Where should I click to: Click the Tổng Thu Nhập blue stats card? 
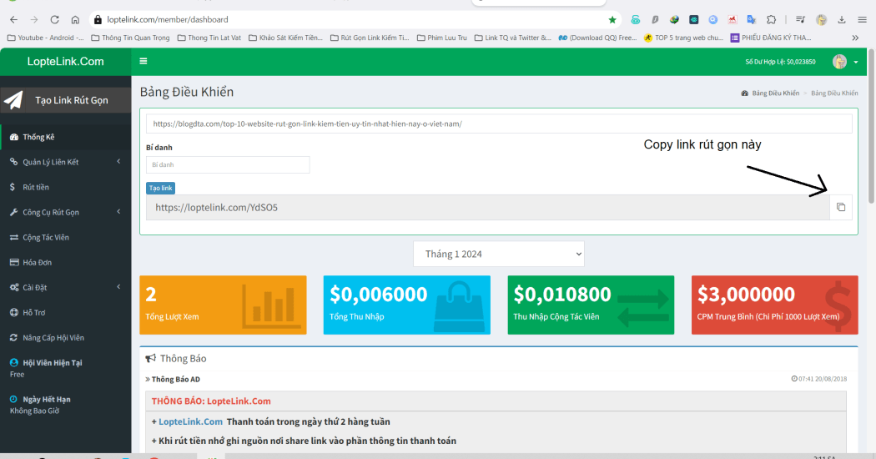[x=407, y=305]
